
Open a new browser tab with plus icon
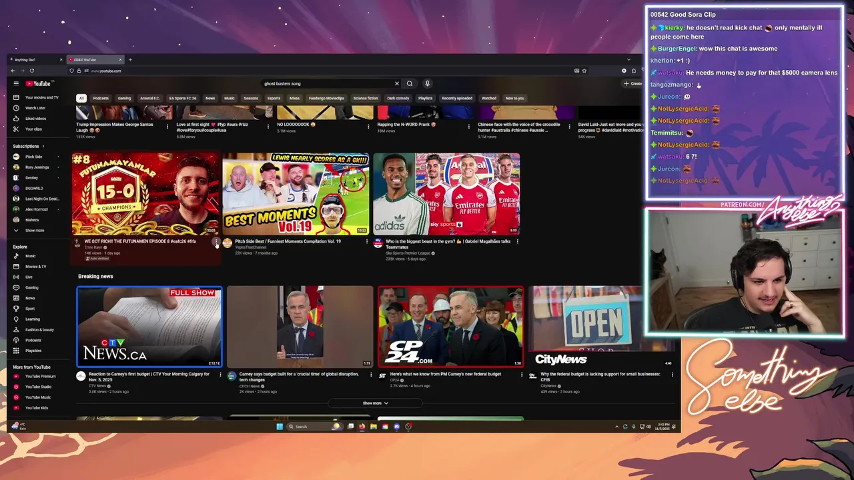130,60
